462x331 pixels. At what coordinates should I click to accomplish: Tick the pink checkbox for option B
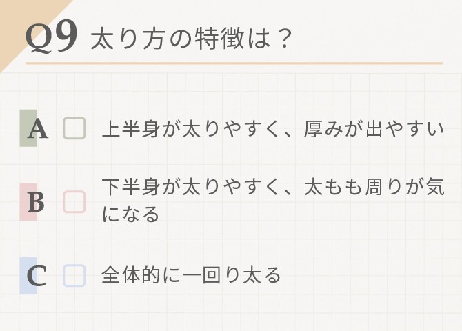pyautogui.click(x=74, y=202)
